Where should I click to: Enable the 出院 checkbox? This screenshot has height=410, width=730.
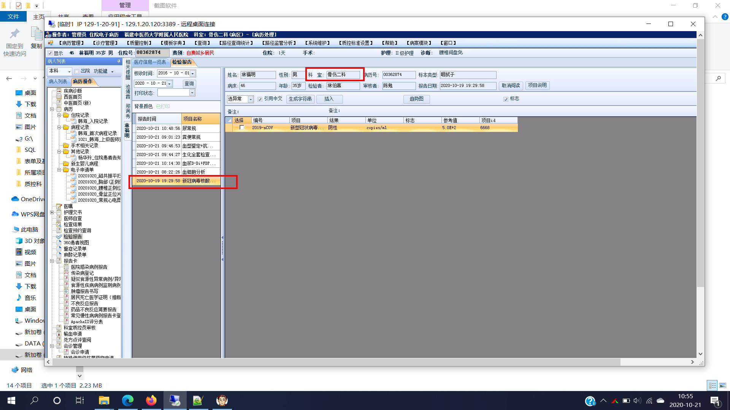click(77, 71)
